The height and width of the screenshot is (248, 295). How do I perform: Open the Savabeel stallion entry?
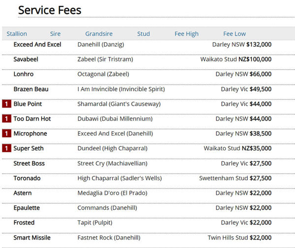(26, 59)
